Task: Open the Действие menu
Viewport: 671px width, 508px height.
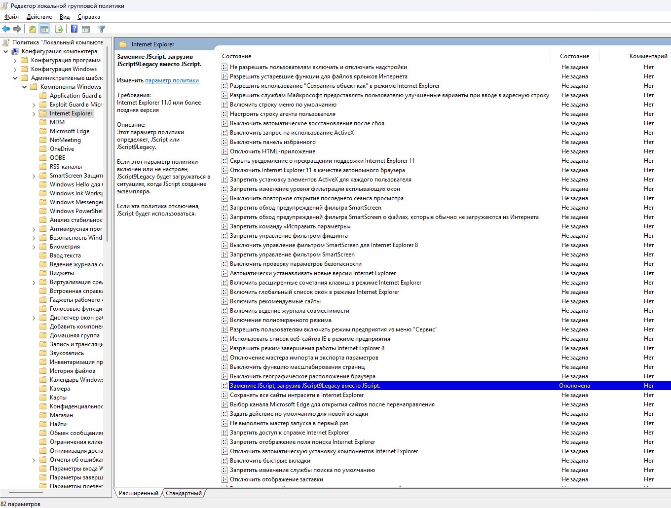Action: [x=39, y=17]
